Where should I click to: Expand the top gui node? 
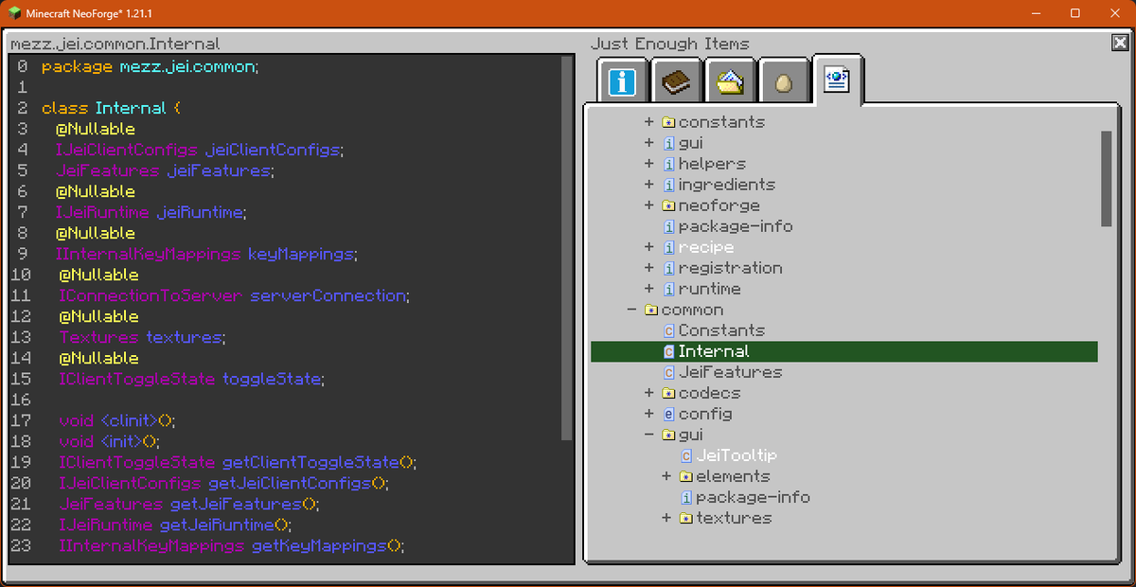click(649, 143)
